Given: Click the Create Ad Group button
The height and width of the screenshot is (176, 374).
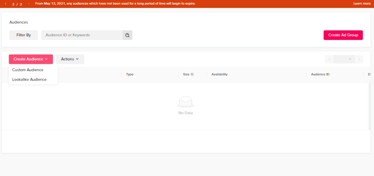Looking at the screenshot, I should (x=343, y=35).
